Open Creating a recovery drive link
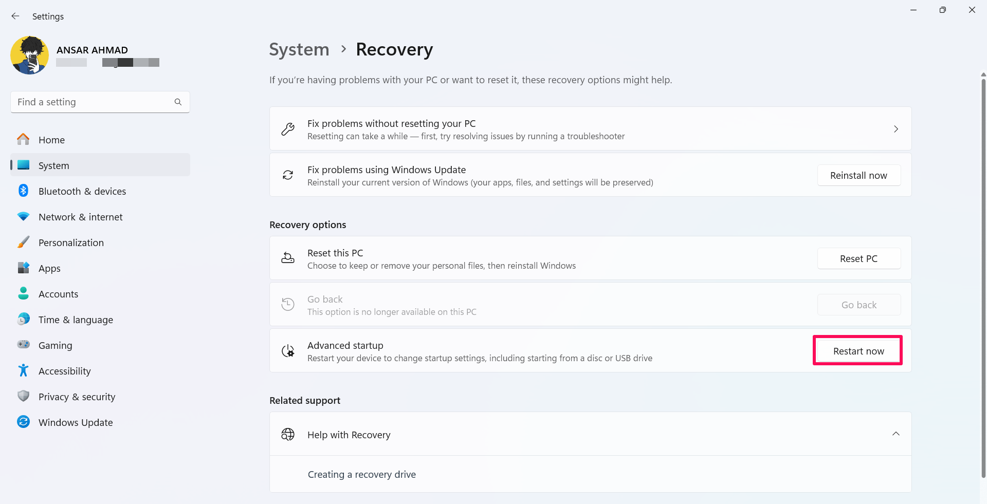This screenshot has height=504, width=987. (362, 474)
